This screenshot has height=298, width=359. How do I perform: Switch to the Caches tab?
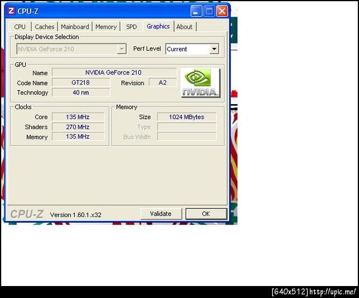(x=44, y=27)
